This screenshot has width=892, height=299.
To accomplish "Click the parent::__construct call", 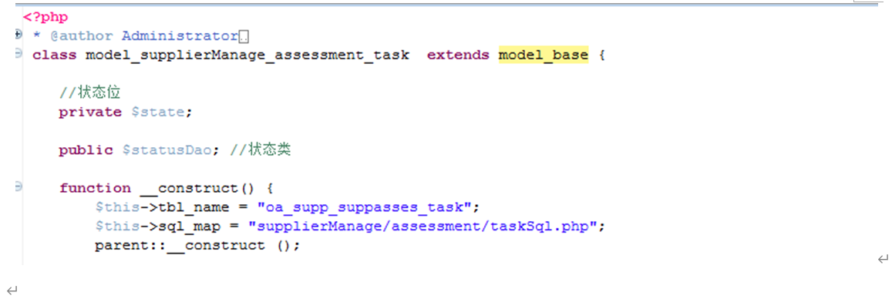I will coord(197,246).
